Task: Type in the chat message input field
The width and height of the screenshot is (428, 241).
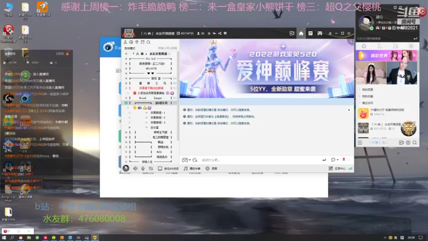Action: coord(259,160)
